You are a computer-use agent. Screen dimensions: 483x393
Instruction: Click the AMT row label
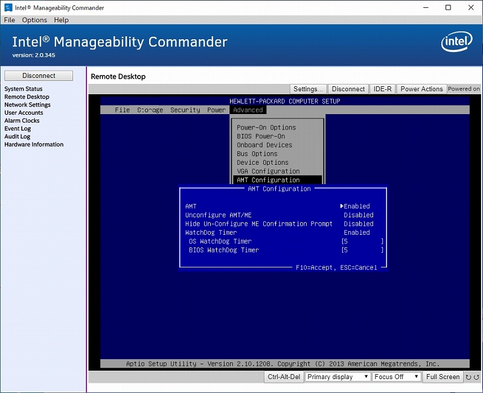[191, 206]
